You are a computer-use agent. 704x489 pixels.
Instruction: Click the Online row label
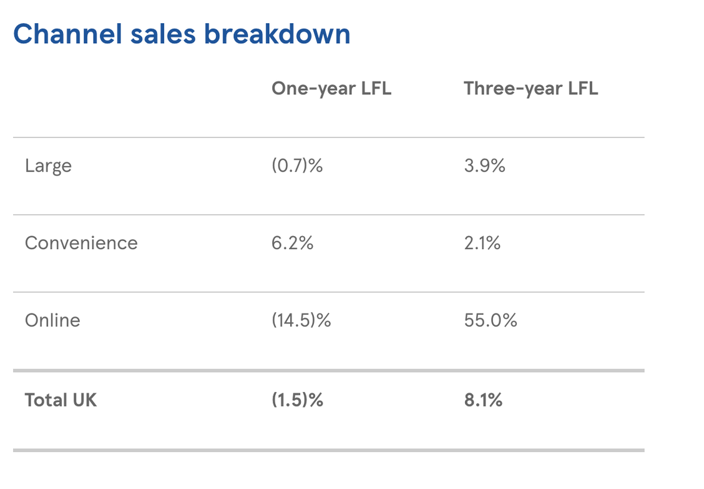(x=52, y=320)
